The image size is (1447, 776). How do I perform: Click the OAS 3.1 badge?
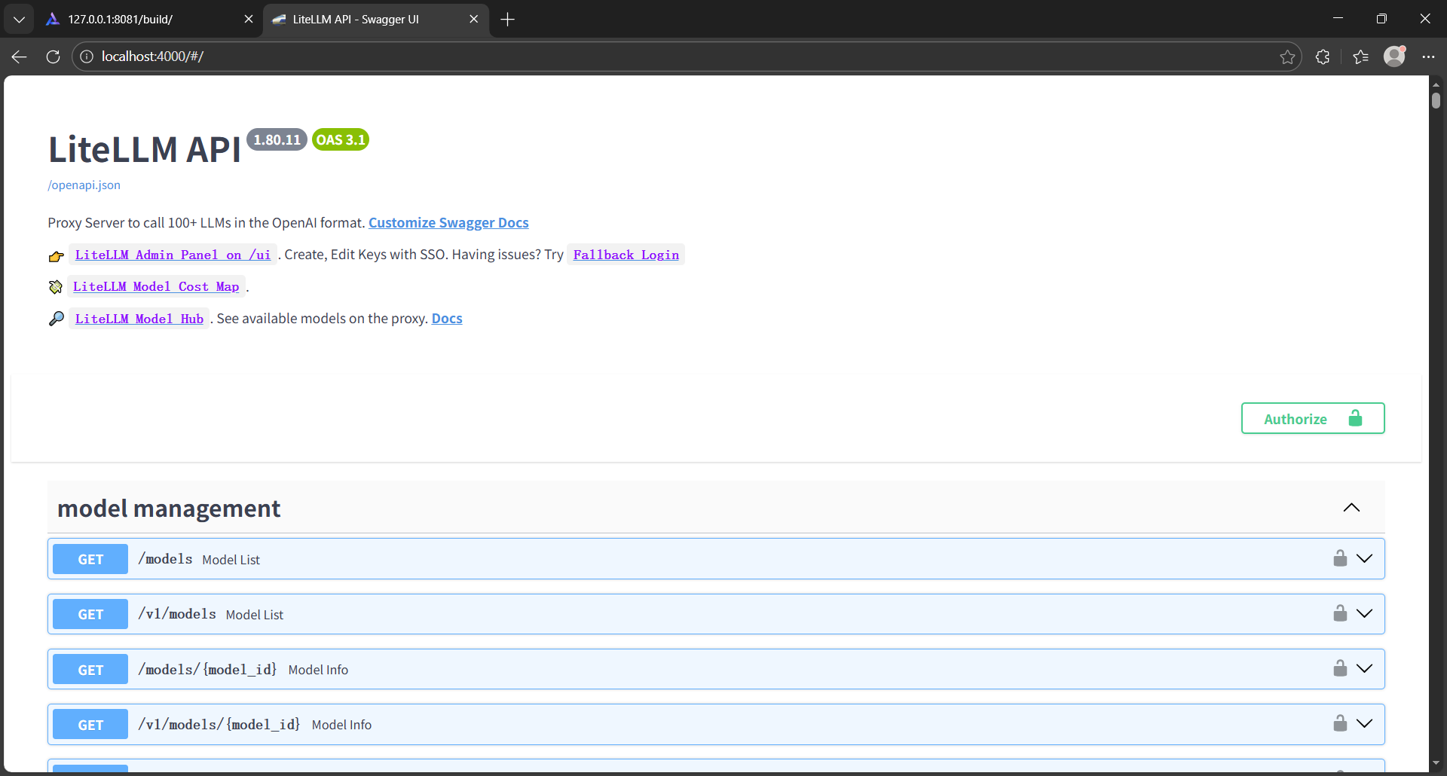click(341, 139)
